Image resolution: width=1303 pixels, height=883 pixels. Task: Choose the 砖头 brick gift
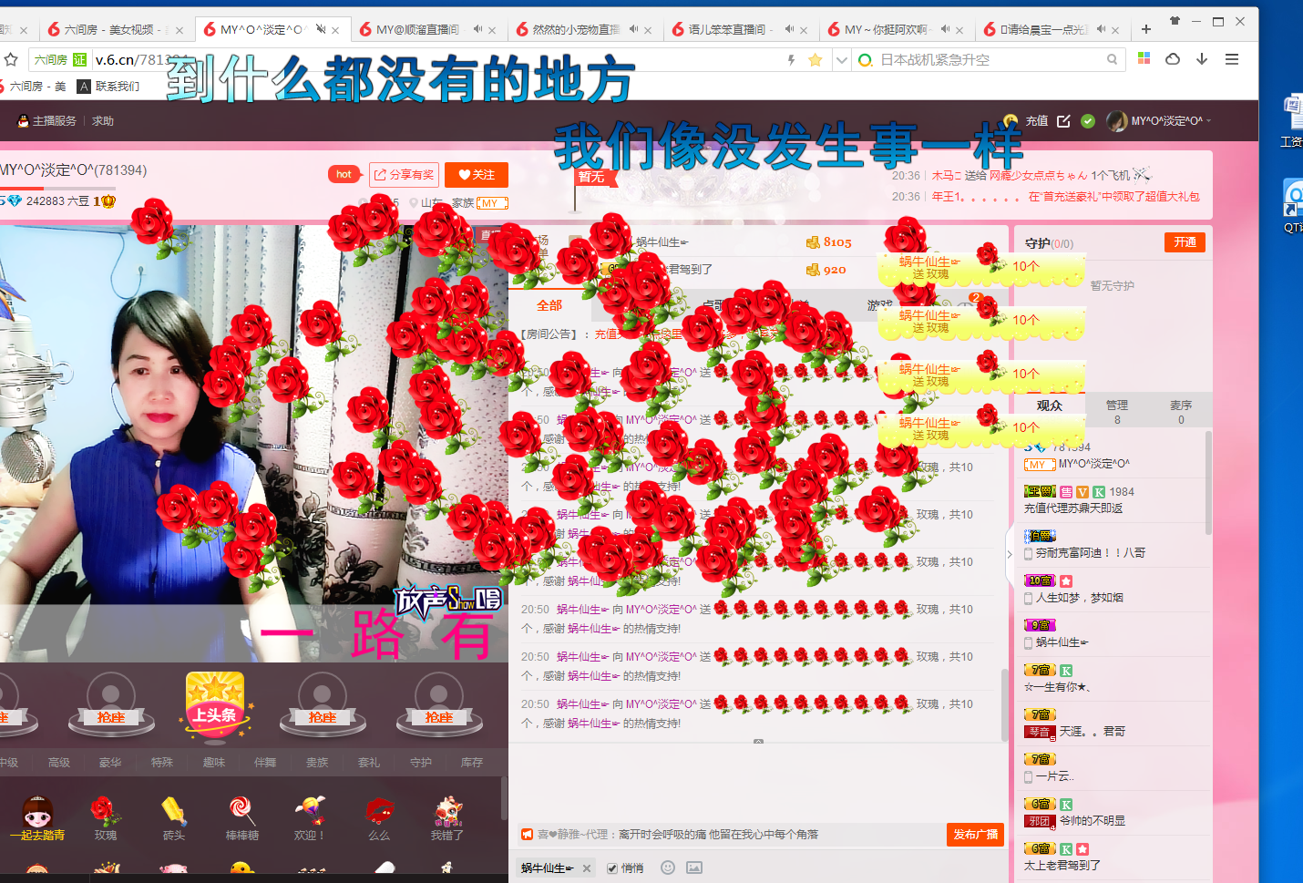(173, 817)
